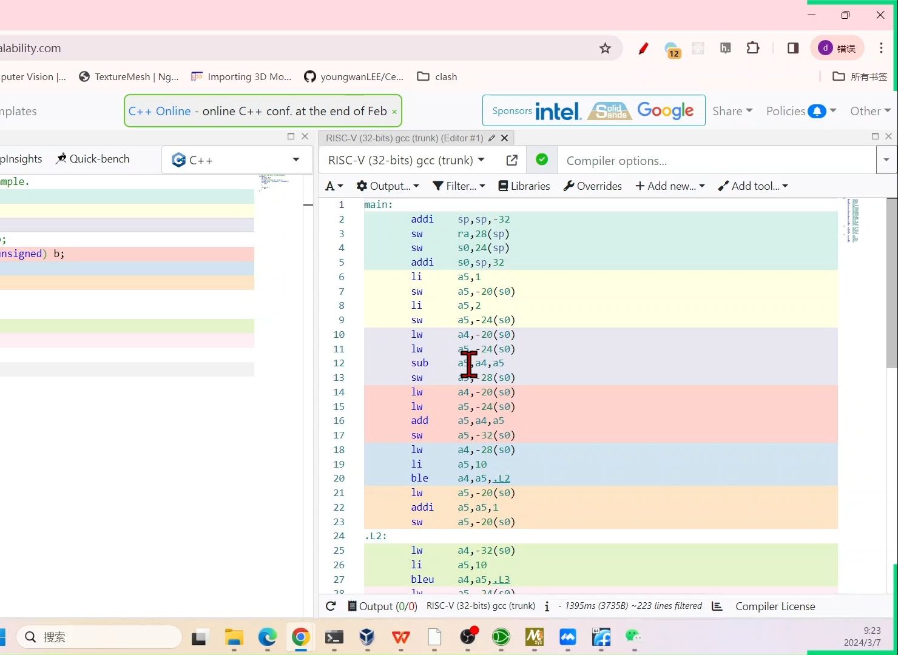This screenshot has height=655, width=898.
Task: Open the Other dropdown menu
Action: coord(870,111)
